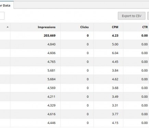Click the Export to CSV button
149x129 pixels.
tap(132, 16)
